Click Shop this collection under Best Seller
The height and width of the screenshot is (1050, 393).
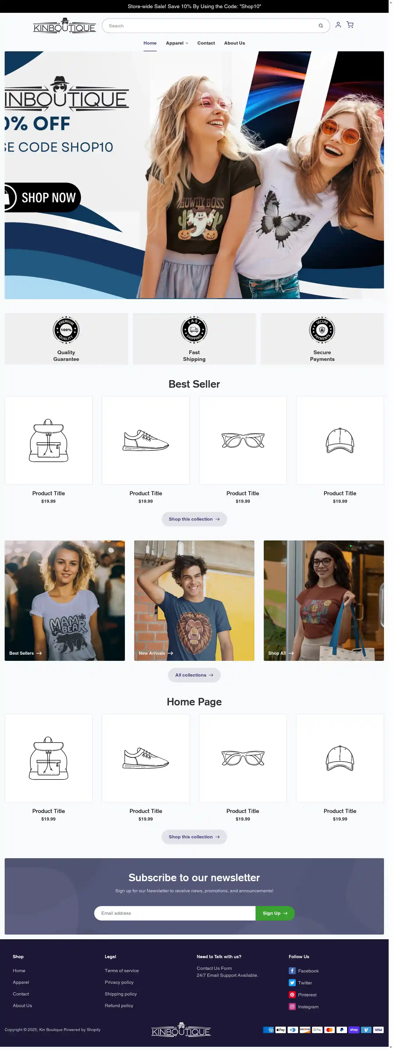pyautogui.click(x=194, y=519)
